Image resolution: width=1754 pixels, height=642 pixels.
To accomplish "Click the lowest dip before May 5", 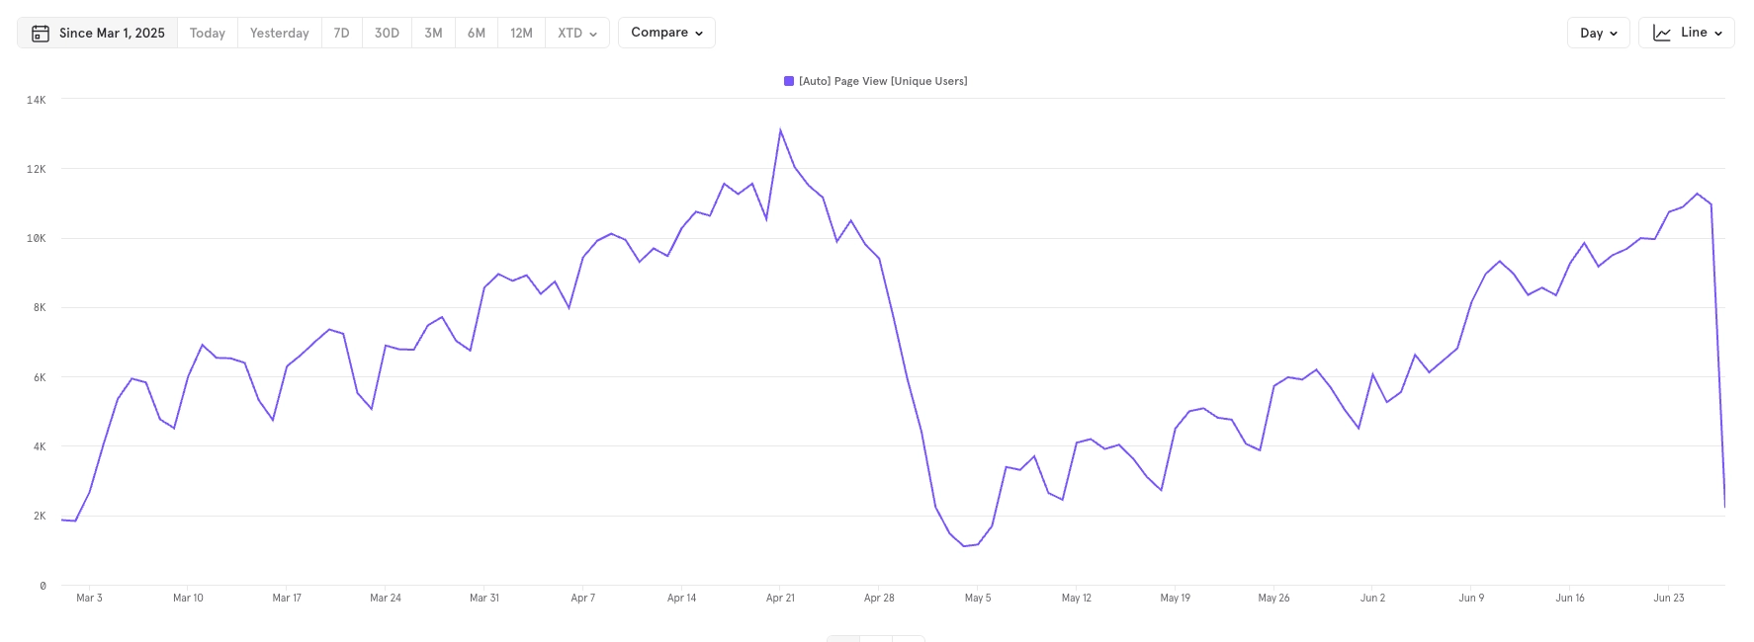I will [964, 546].
